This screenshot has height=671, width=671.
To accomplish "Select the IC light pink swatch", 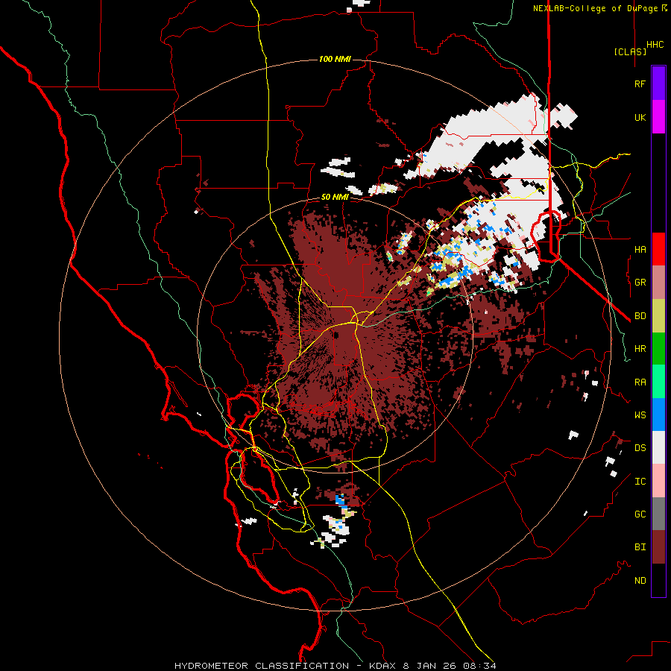I will point(658,481).
